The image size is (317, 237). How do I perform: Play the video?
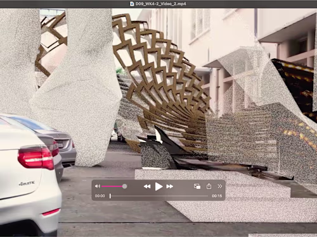158,186
